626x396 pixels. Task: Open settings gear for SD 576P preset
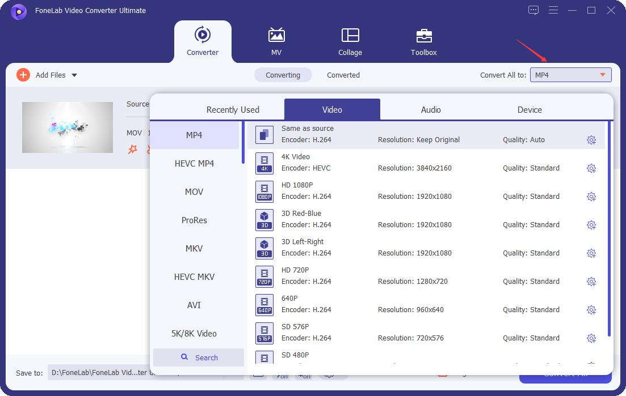[x=591, y=338]
